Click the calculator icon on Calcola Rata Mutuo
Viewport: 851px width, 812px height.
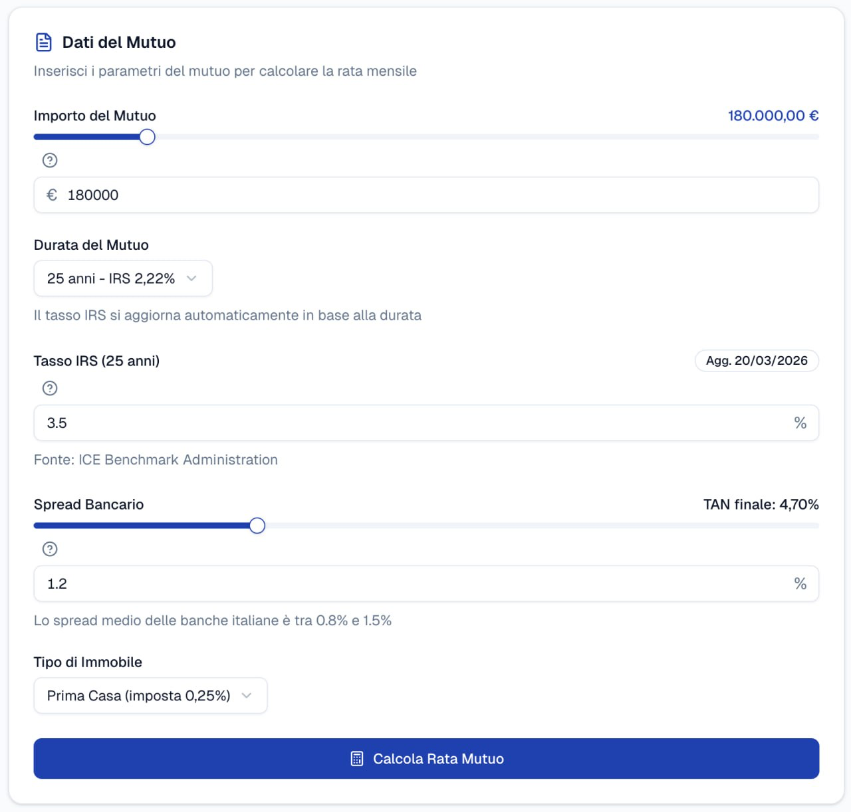click(357, 759)
